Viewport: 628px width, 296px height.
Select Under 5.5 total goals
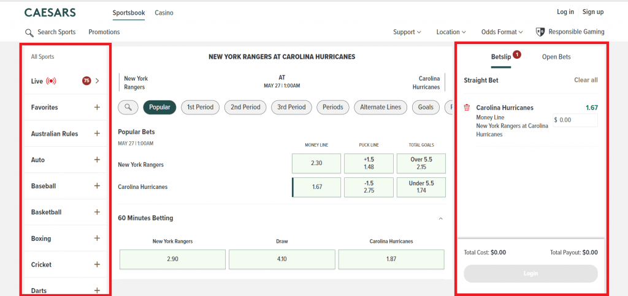coord(421,187)
